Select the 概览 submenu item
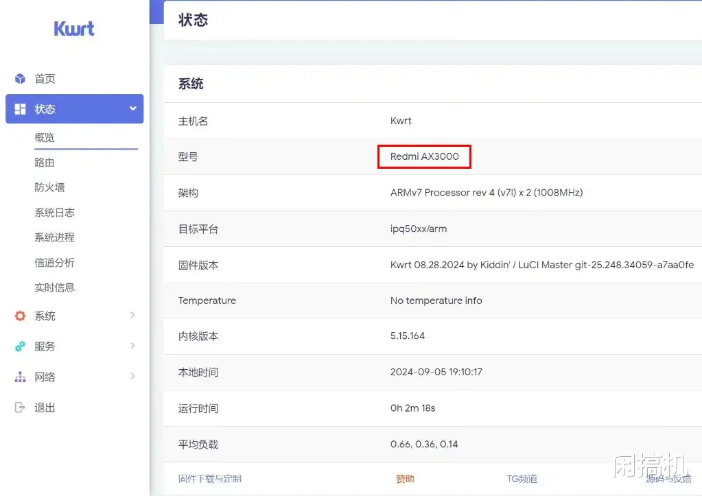The width and height of the screenshot is (702, 496). tap(45, 137)
